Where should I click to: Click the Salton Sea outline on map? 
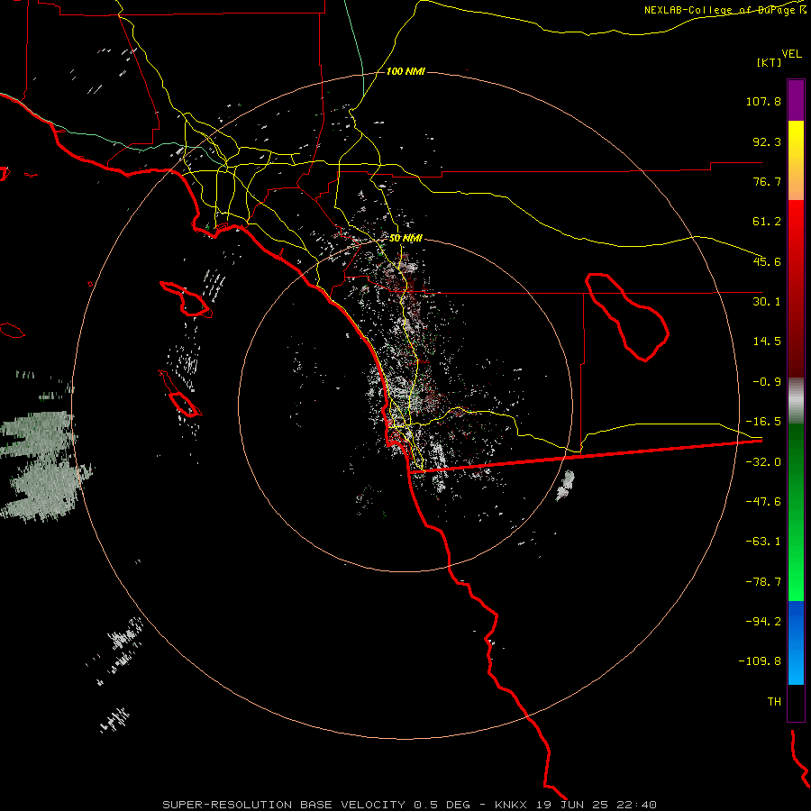(x=627, y=317)
